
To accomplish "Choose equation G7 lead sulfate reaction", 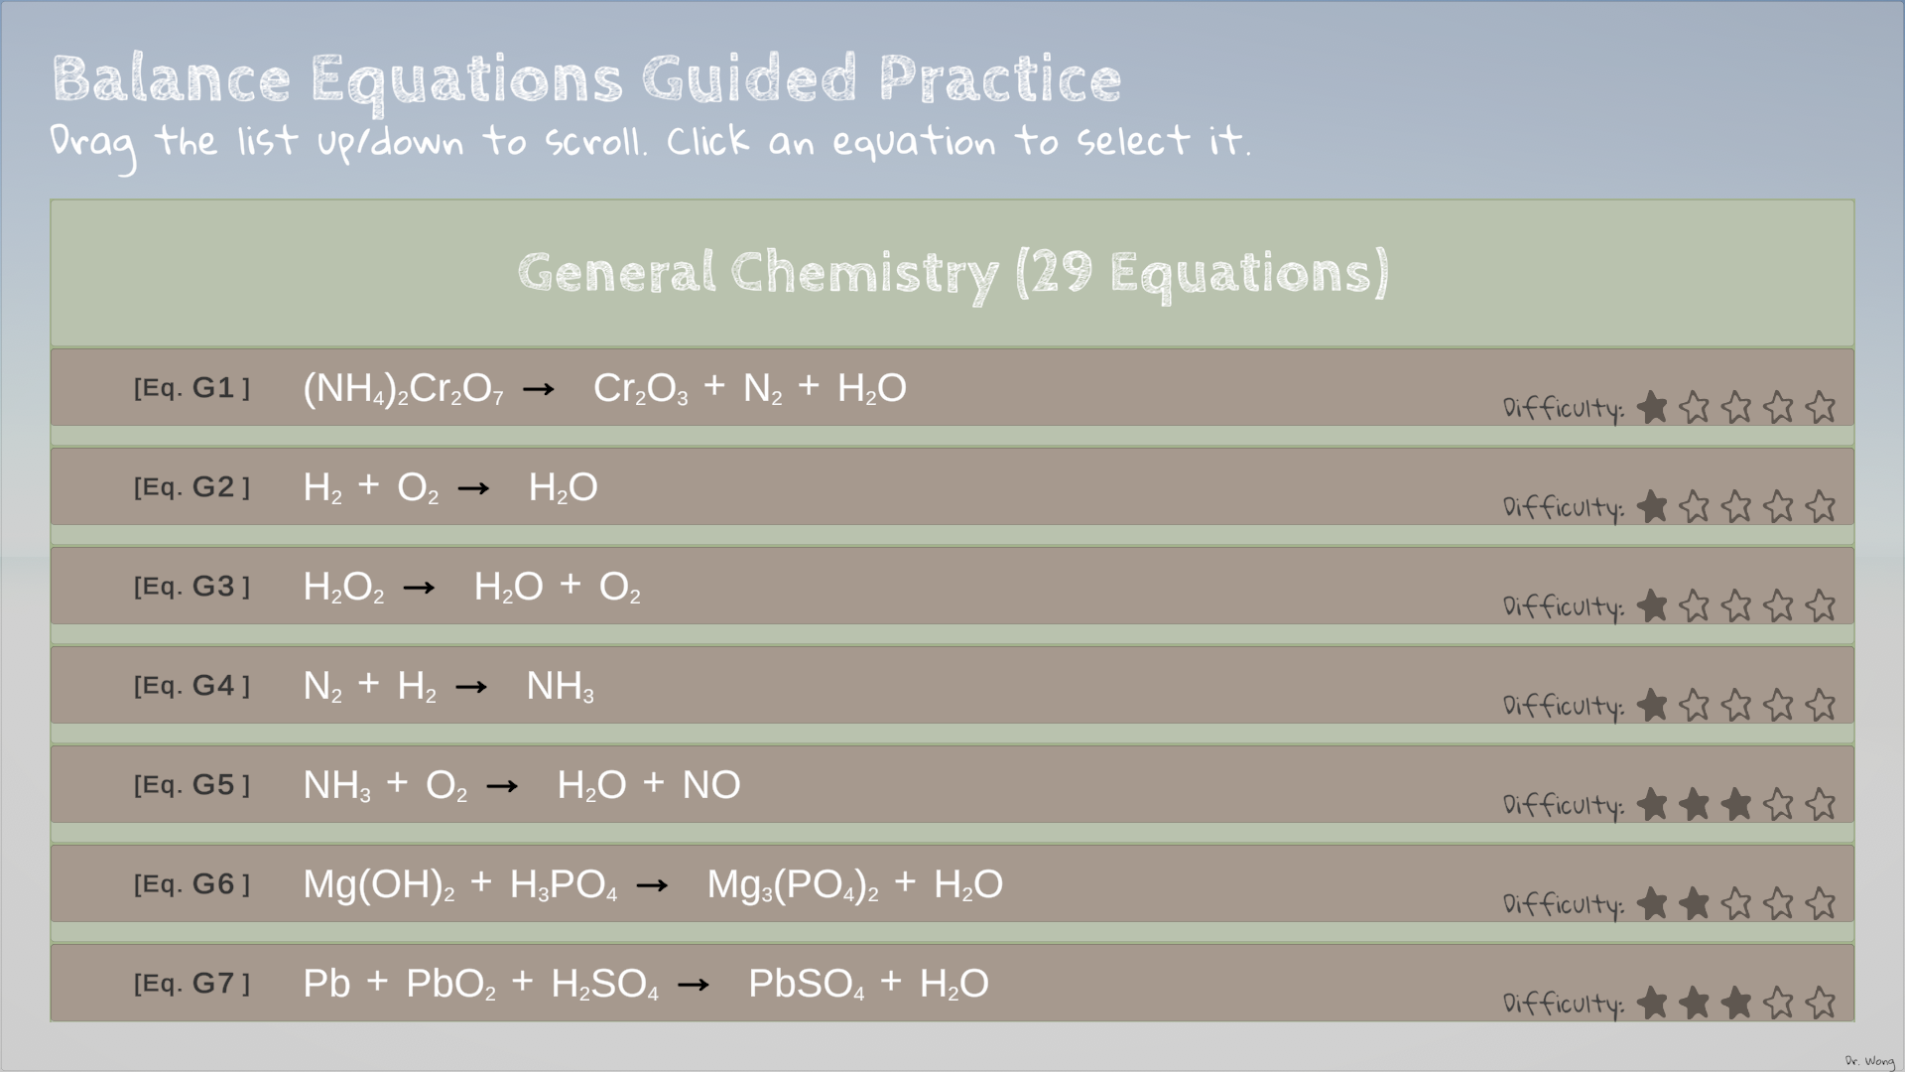I will pos(646,984).
